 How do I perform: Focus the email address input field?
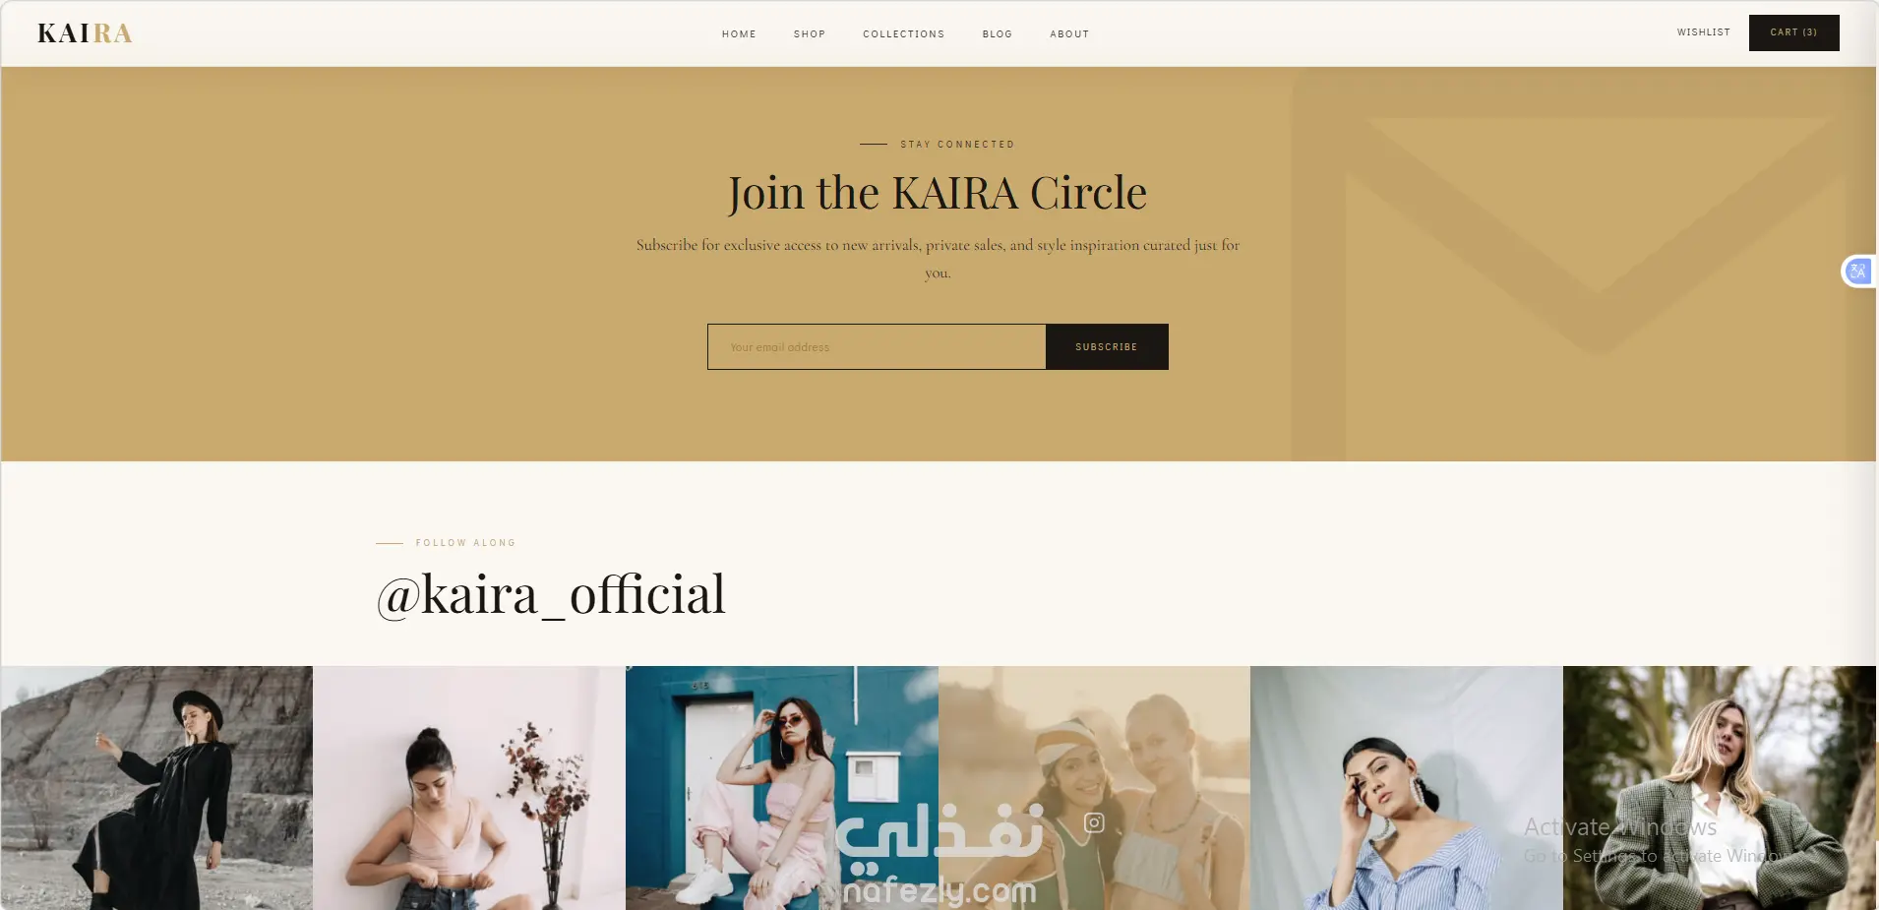click(x=877, y=347)
